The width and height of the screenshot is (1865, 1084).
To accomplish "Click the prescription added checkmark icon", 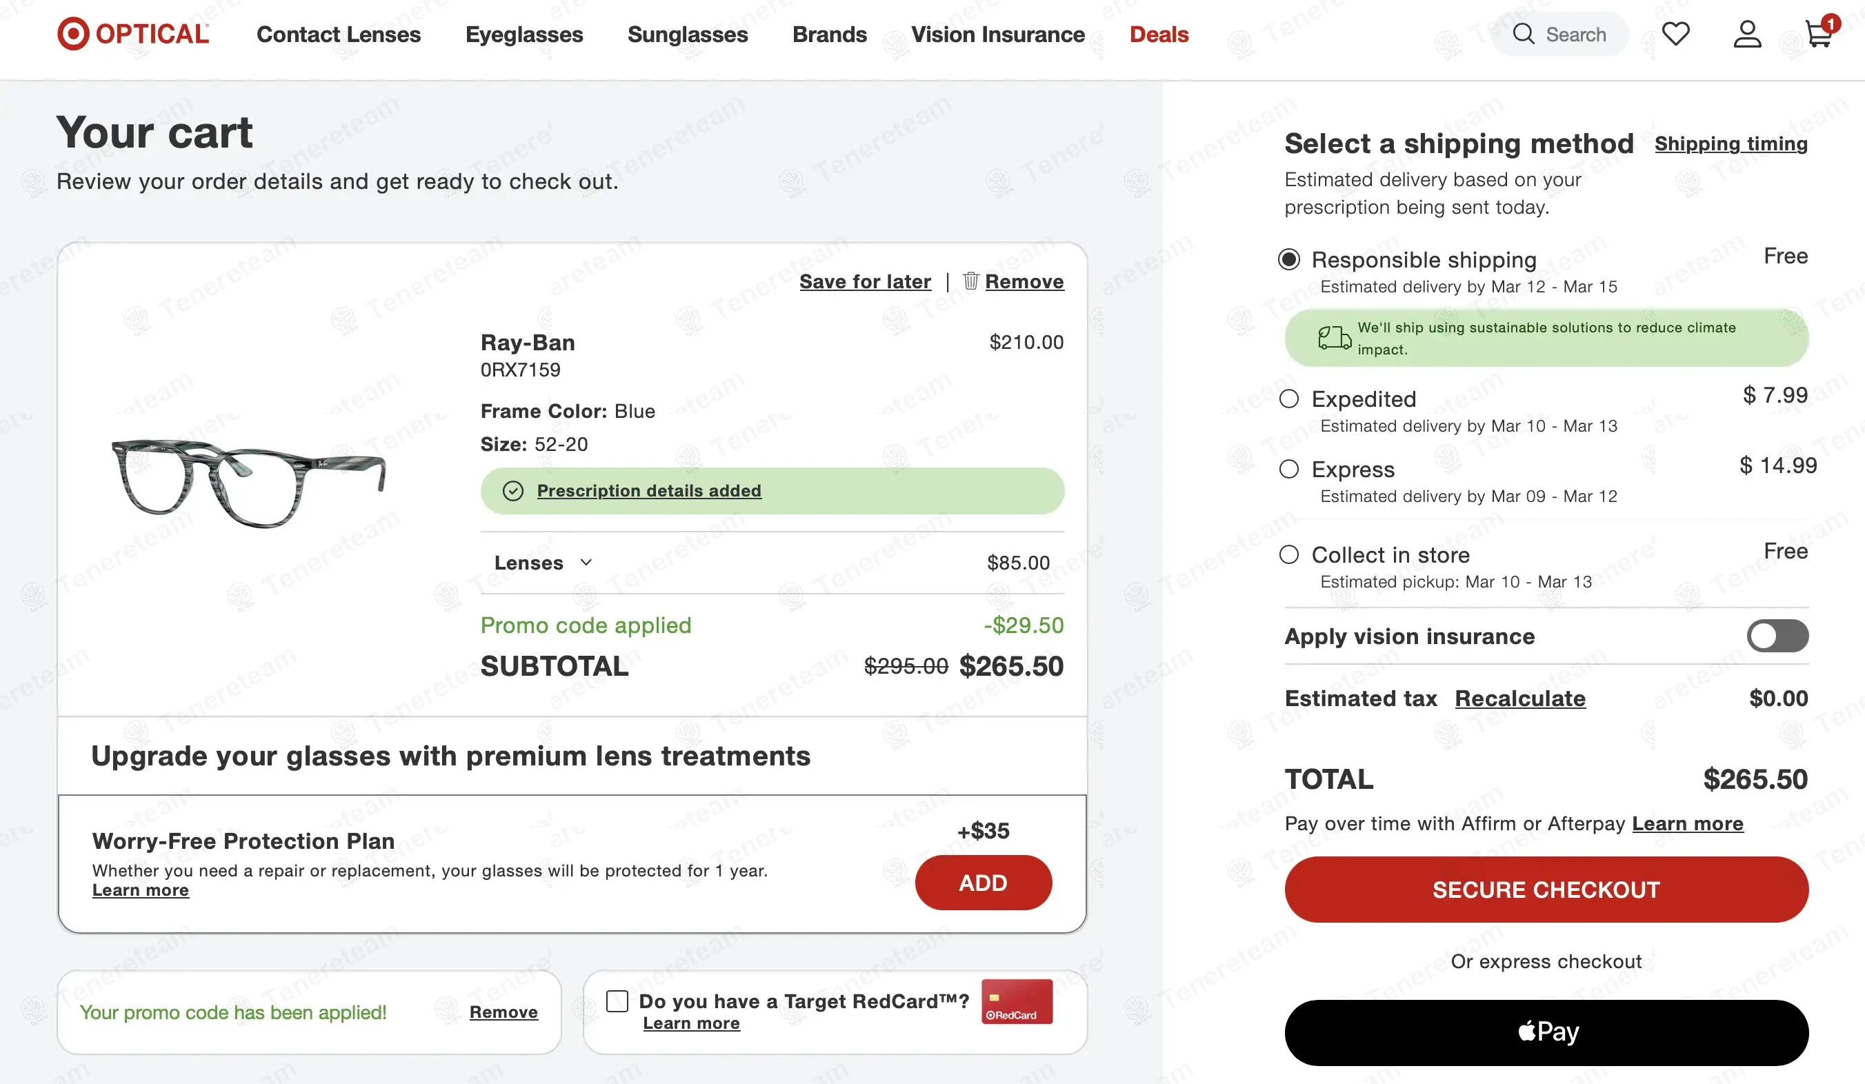I will pyautogui.click(x=513, y=490).
